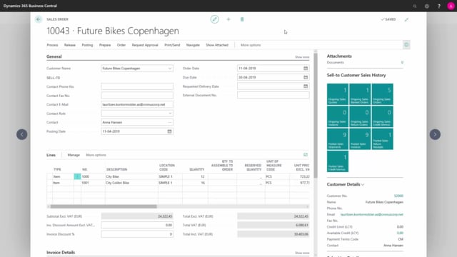Open Posted Sales Shipments tile
The width and height of the screenshot is (457, 257).
click(x=338, y=139)
